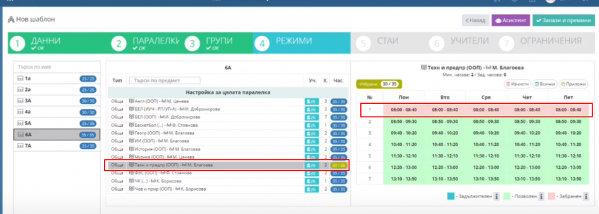The height and width of the screenshot is (214, 599).
Task: Select class 1a in the class list
Action: [x=57, y=79]
